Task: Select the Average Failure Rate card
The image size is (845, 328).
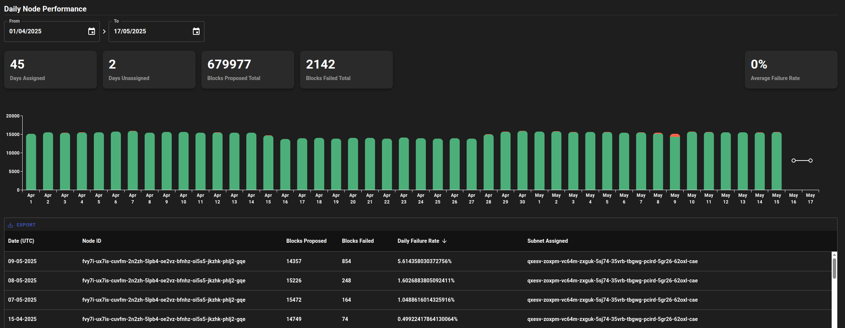Action: [x=790, y=70]
